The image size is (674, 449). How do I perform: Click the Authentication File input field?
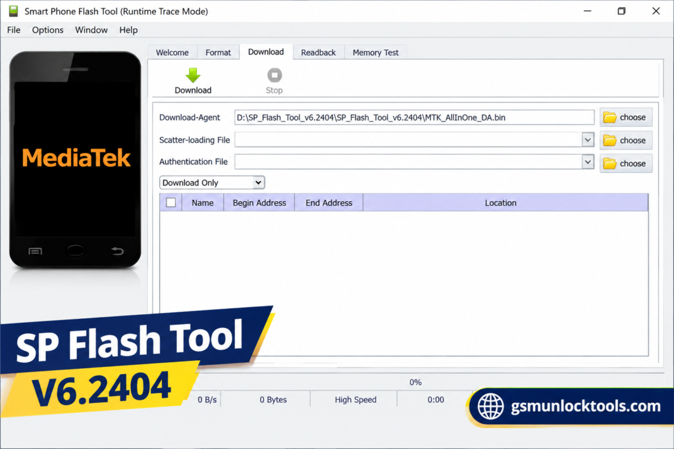pos(408,162)
